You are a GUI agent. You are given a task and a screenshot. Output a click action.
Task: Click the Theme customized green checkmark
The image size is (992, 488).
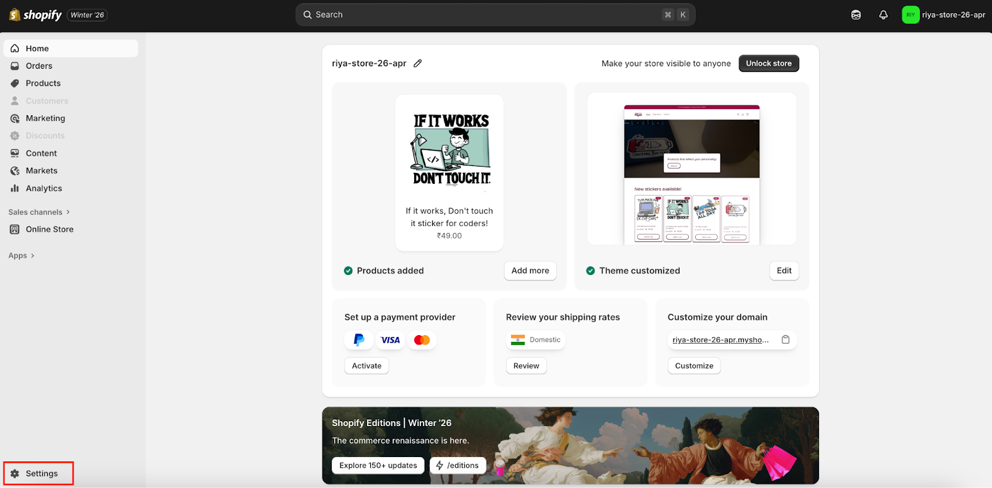click(x=591, y=271)
